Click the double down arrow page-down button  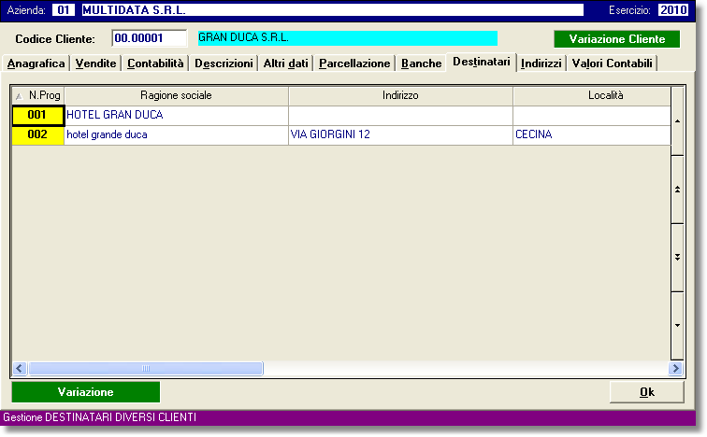[677, 258]
